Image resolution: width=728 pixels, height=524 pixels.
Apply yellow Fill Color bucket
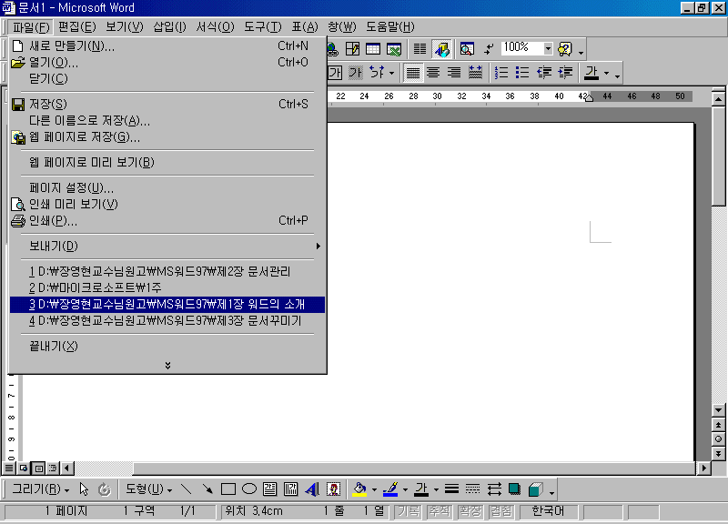coord(359,489)
